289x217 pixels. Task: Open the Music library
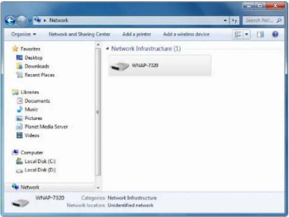click(31, 109)
